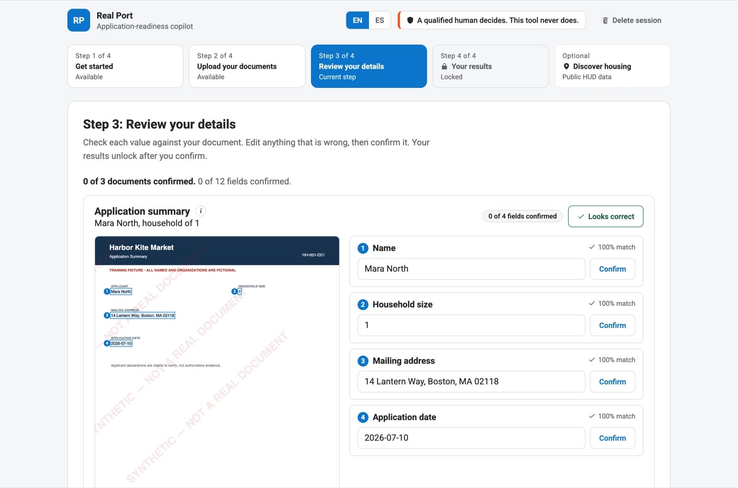Click marker 3 on the document mailing address

coord(107,315)
